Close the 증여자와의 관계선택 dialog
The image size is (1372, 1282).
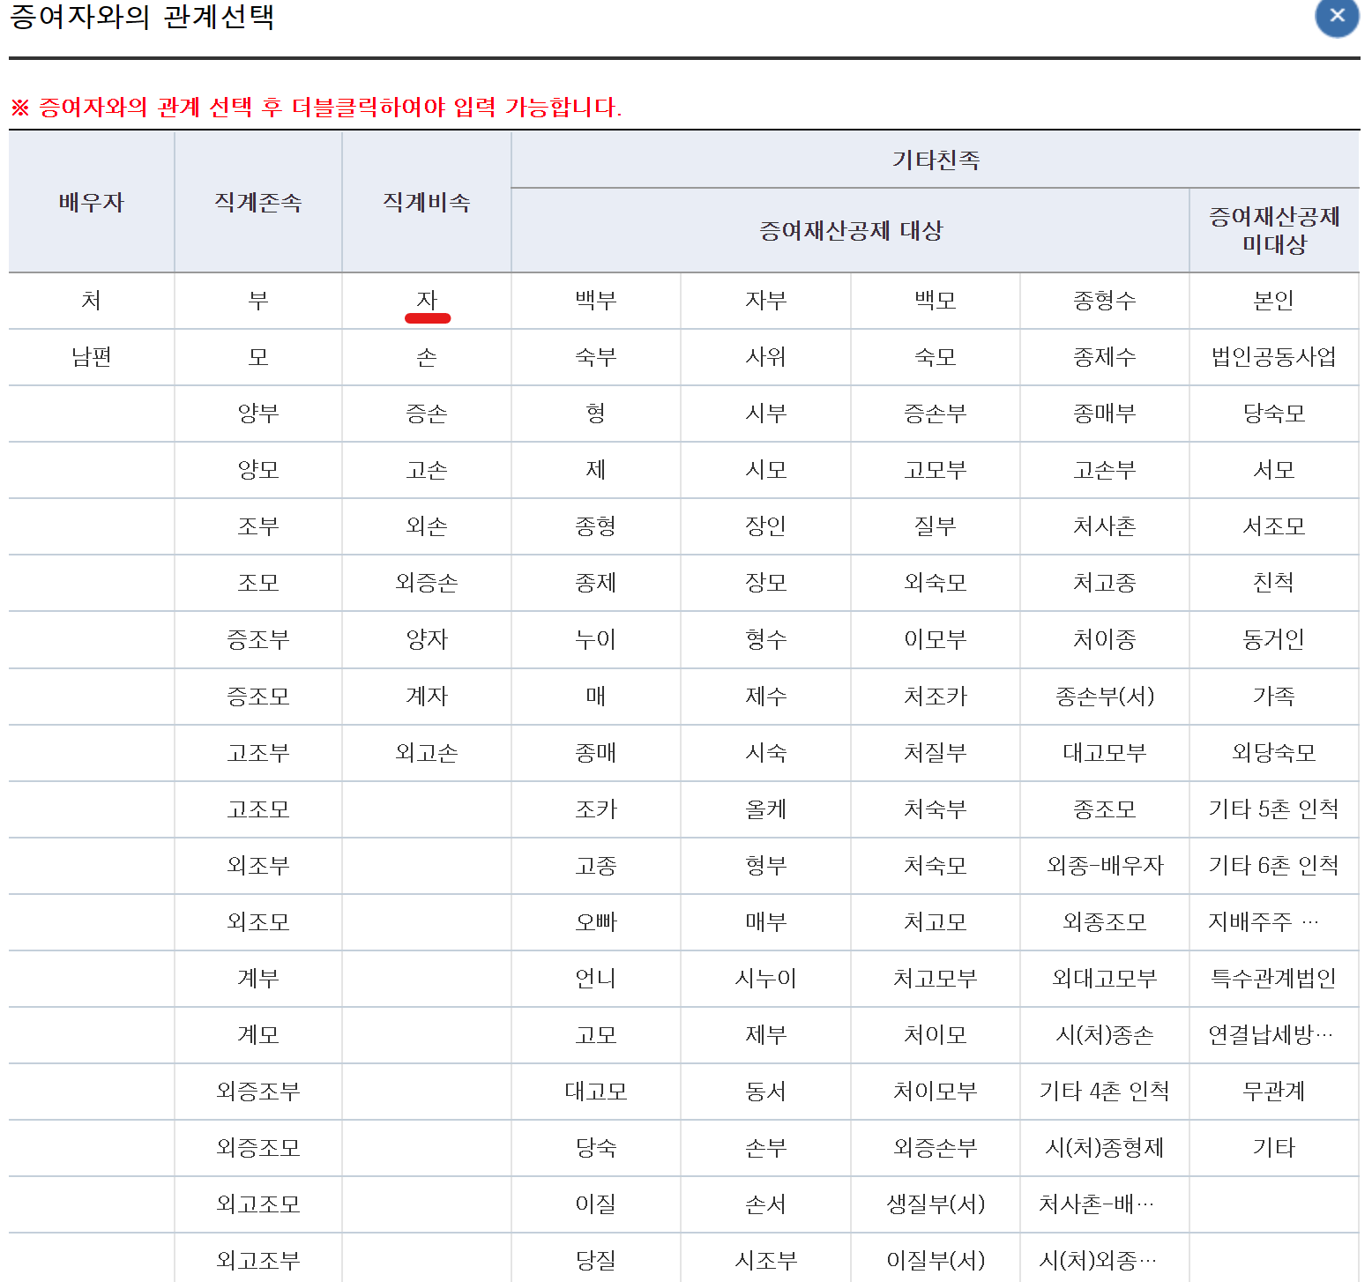[x=1335, y=17]
